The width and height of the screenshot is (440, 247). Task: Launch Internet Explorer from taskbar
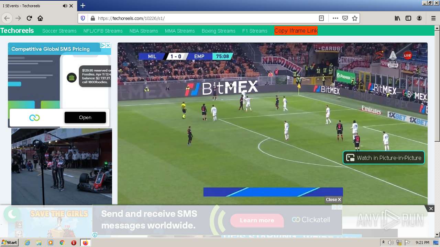click(x=27, y=243)
